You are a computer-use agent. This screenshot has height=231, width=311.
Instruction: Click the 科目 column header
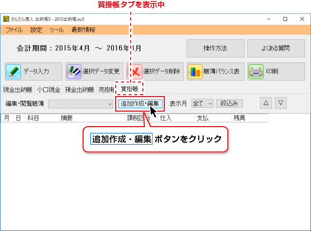[x=42, y=118]
